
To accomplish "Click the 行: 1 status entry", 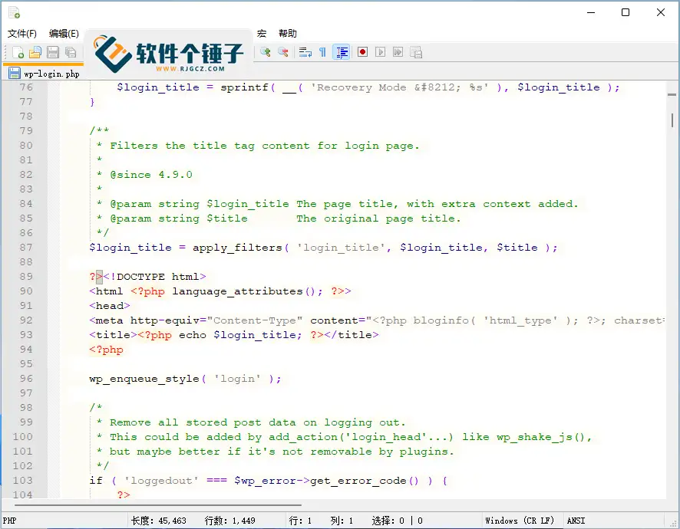I will (x=301, y=521).
